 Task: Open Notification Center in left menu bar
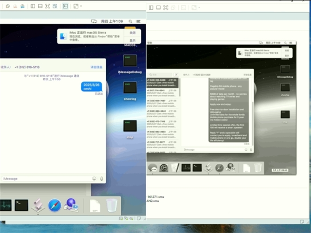[138, 21]
